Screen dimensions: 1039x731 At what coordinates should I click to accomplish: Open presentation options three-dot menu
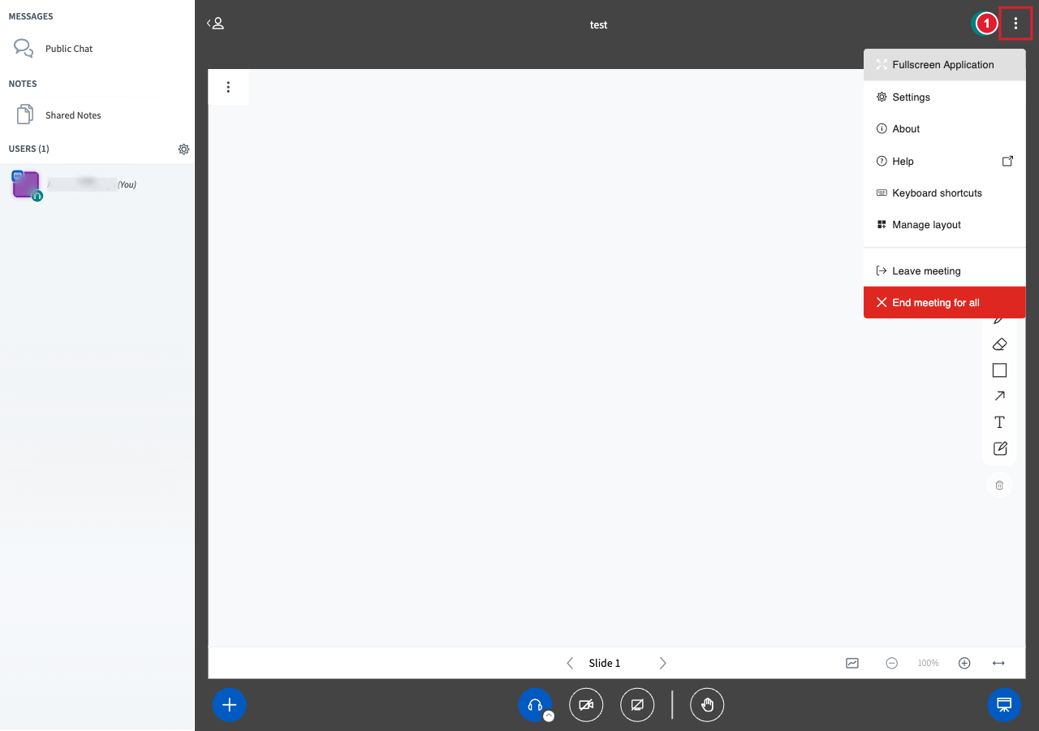coord(228,87)
